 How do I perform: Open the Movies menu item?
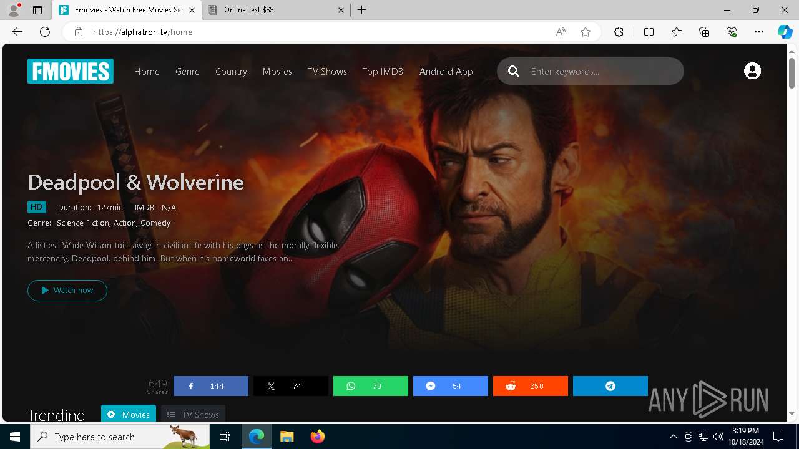click(x=277, y=71)
